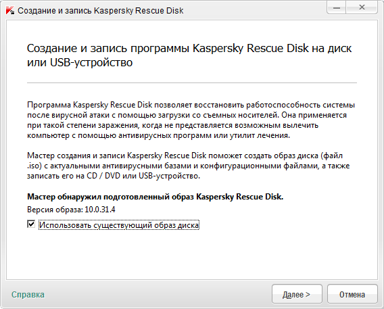The image size is (384, 309).
Task: Click the horizontal separator line under the heading
Action: coord(192,82)
